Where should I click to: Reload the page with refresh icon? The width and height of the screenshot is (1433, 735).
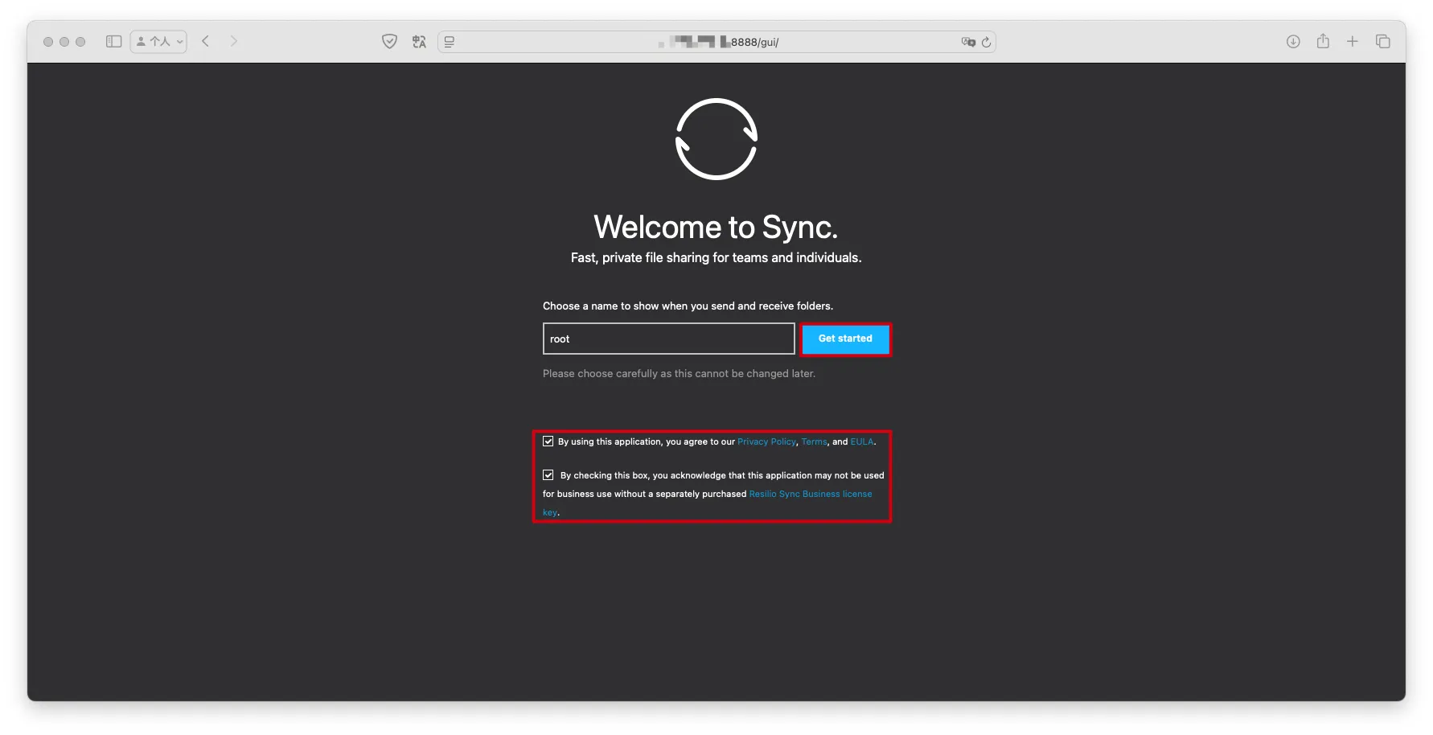[x=986, y=42]
